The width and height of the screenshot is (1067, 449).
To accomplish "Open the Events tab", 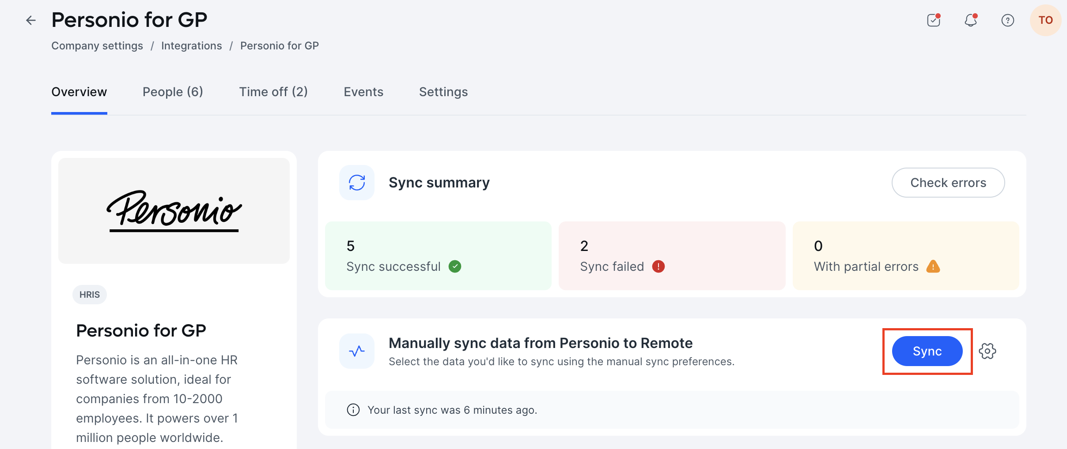I will [363, 92].
